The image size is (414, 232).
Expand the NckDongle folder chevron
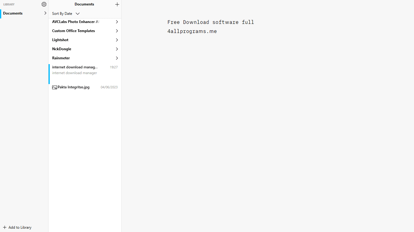tap(117, 49)
